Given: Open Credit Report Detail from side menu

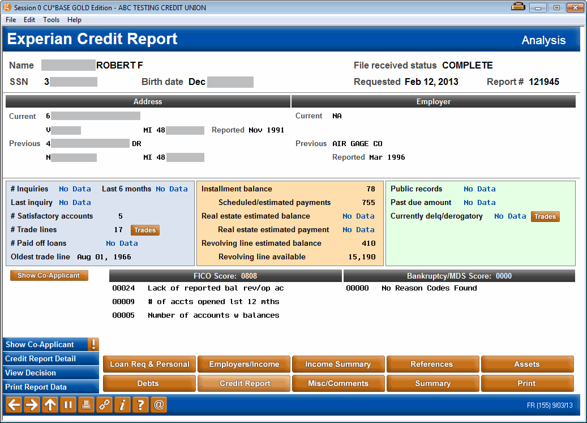Looking at the screenshot, I should [x=51, y=358].
